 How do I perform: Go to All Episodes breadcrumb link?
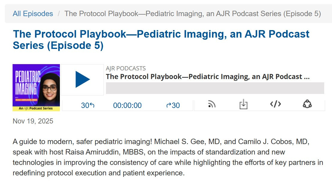(33, 14)
